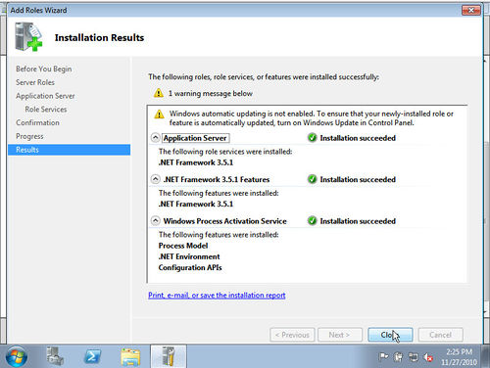
Task: Click the '1 warning message below' text
Action: [x=211, y=94]
